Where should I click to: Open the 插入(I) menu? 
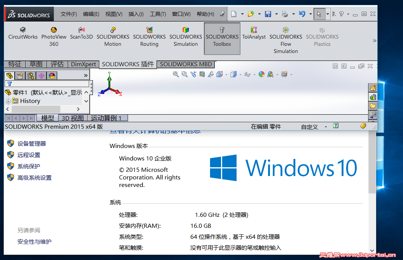coord(136,14)
